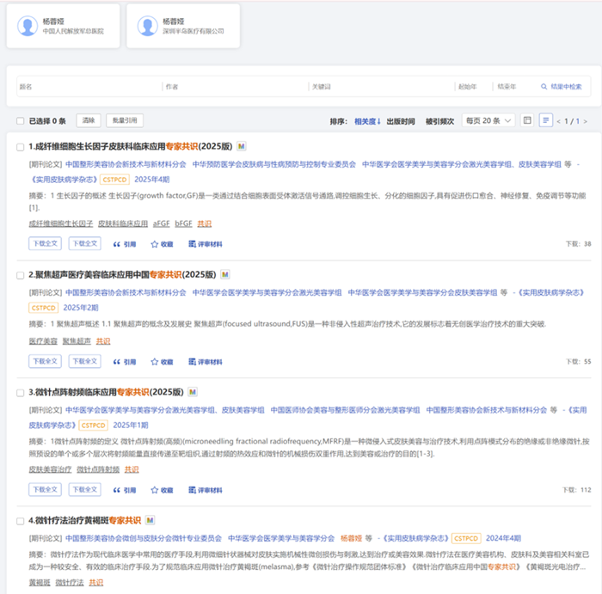Click the aFGF keyword tag
Screen dimensions: 602x594
click(x=162, y=224)
